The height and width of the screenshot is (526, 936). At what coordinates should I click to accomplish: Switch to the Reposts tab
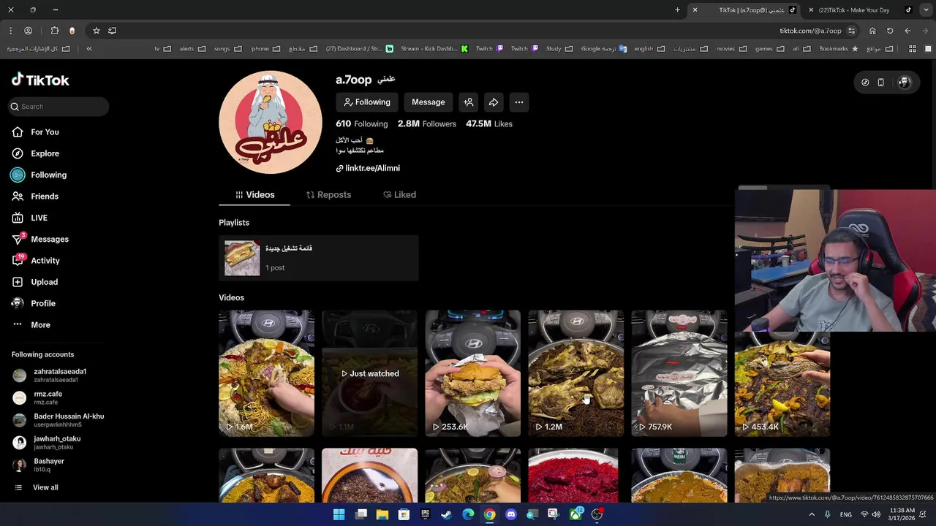(328, 195)
